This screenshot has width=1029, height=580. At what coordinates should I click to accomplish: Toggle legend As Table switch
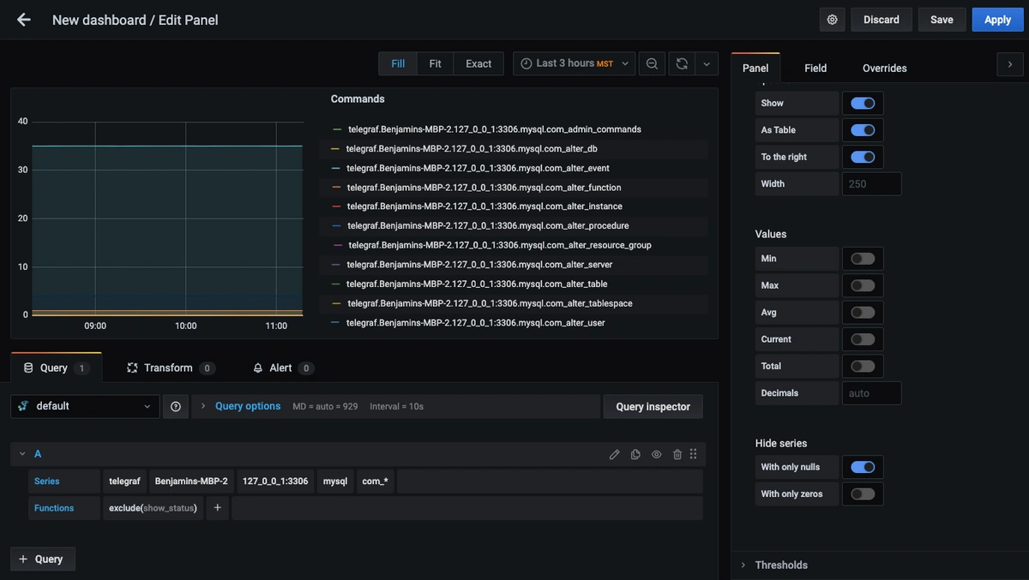point(863,130)
